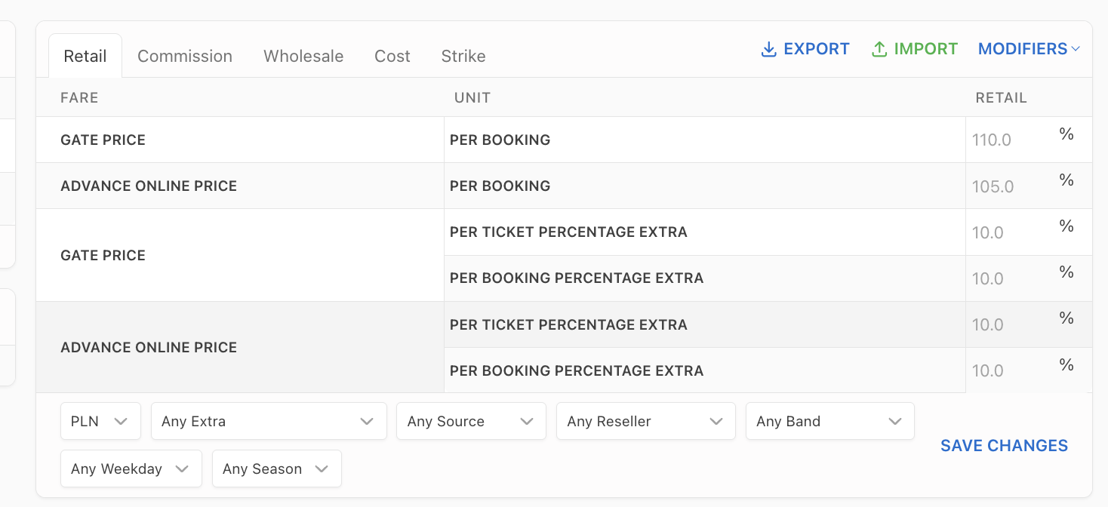1108x507 pixels.
Task: Click the GATE PRICE fare cell with percentage extras
Action: point(240,255)
